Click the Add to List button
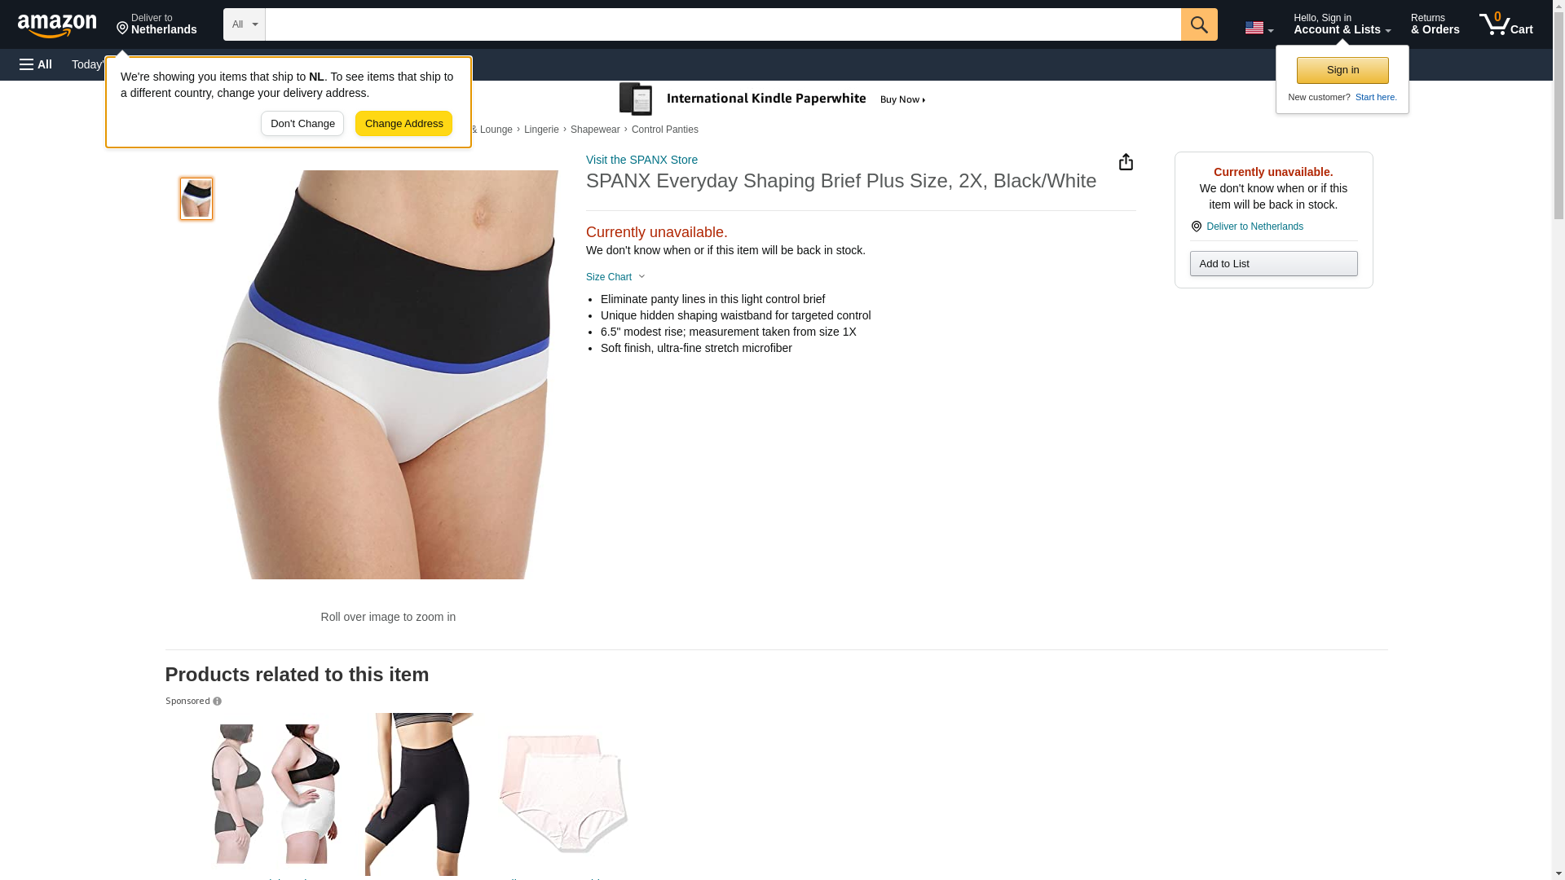Viewport: 1565px width, 880px height. click(x=1273, y=263)
